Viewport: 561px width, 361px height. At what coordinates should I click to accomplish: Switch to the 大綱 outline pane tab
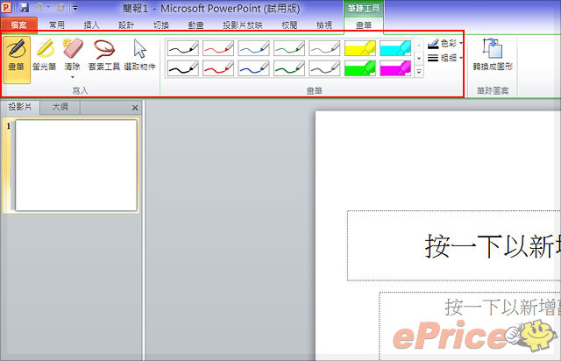[x=60, y=107]
